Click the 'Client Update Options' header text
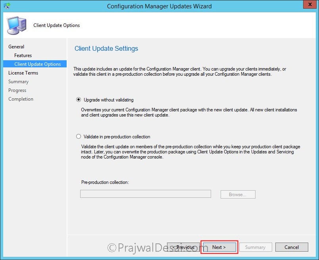Viewport: 319px width, 260px height. (57, 25)
